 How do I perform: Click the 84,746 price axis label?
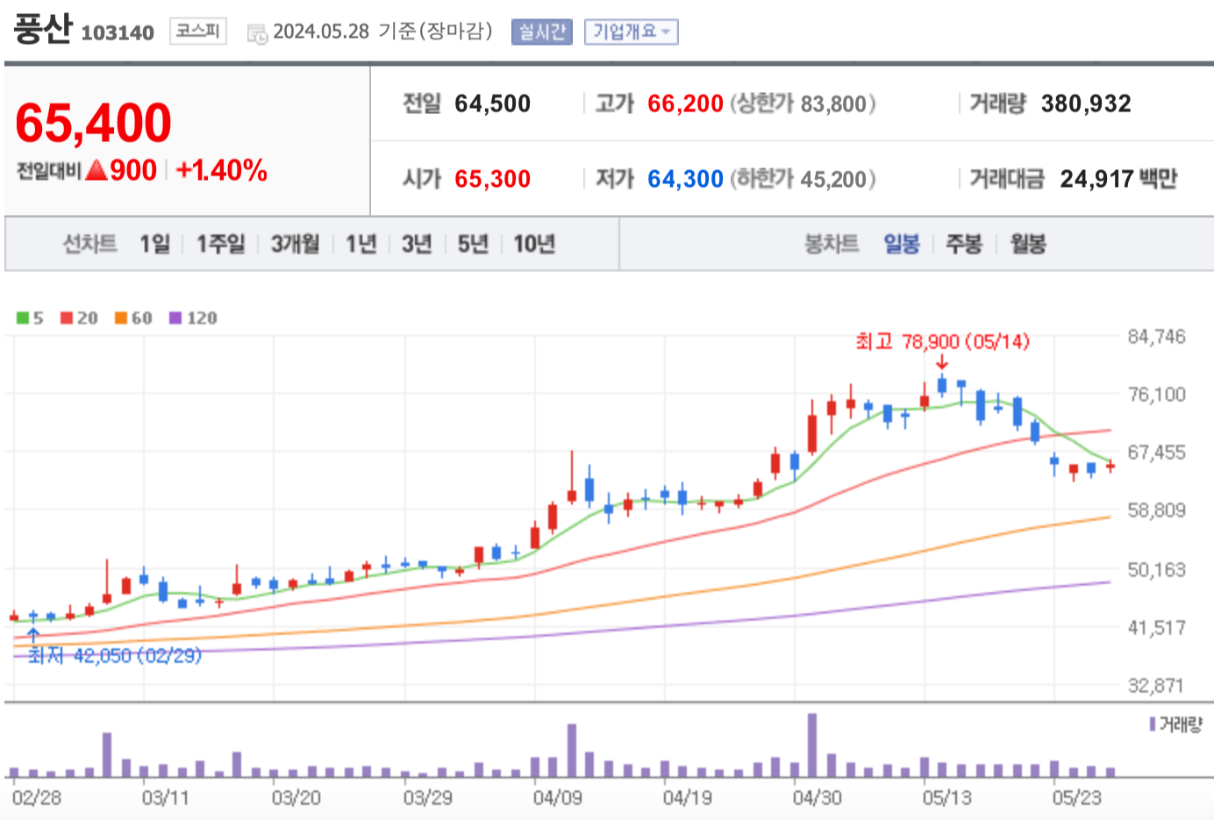click(x=1156, y=337)
